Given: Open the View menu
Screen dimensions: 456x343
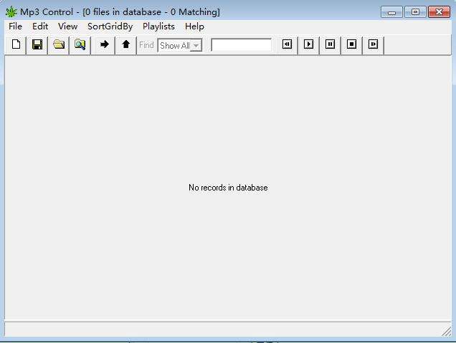Looking at the screenshot, I should click(68, 26).
